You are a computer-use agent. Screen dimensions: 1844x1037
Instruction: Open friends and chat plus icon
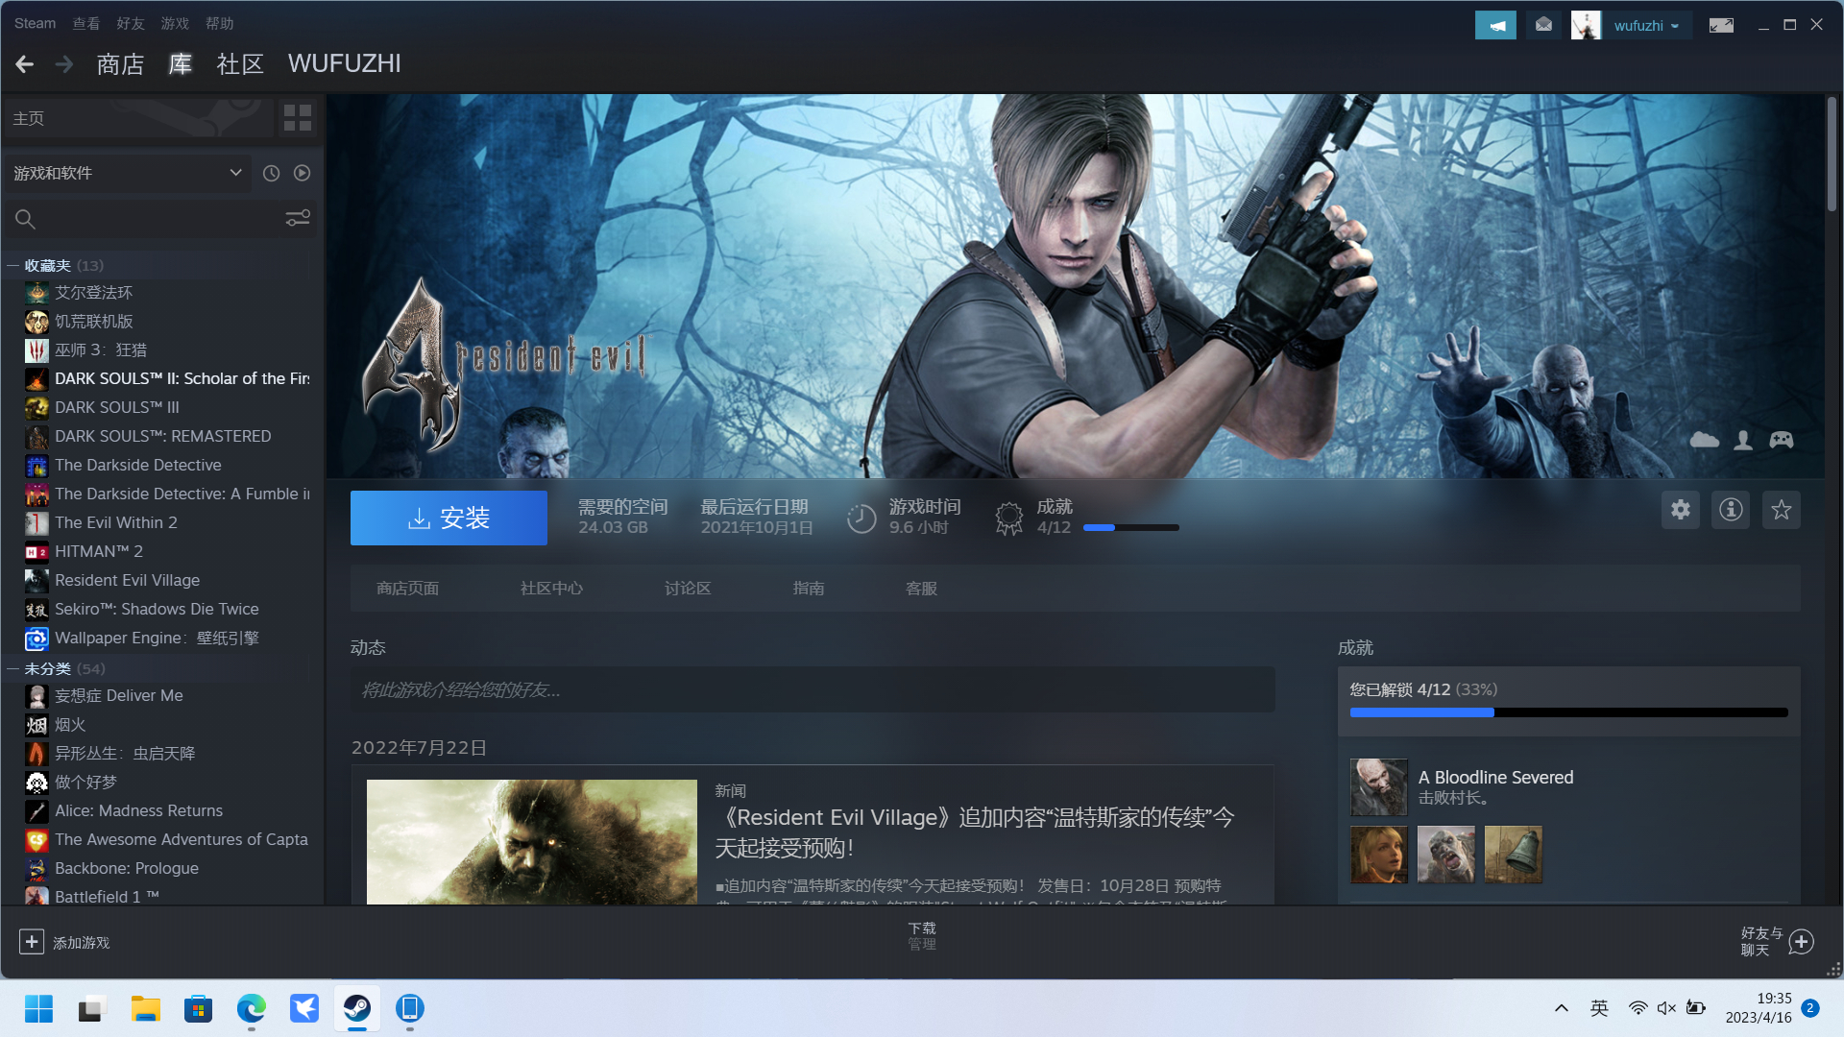1802,942
